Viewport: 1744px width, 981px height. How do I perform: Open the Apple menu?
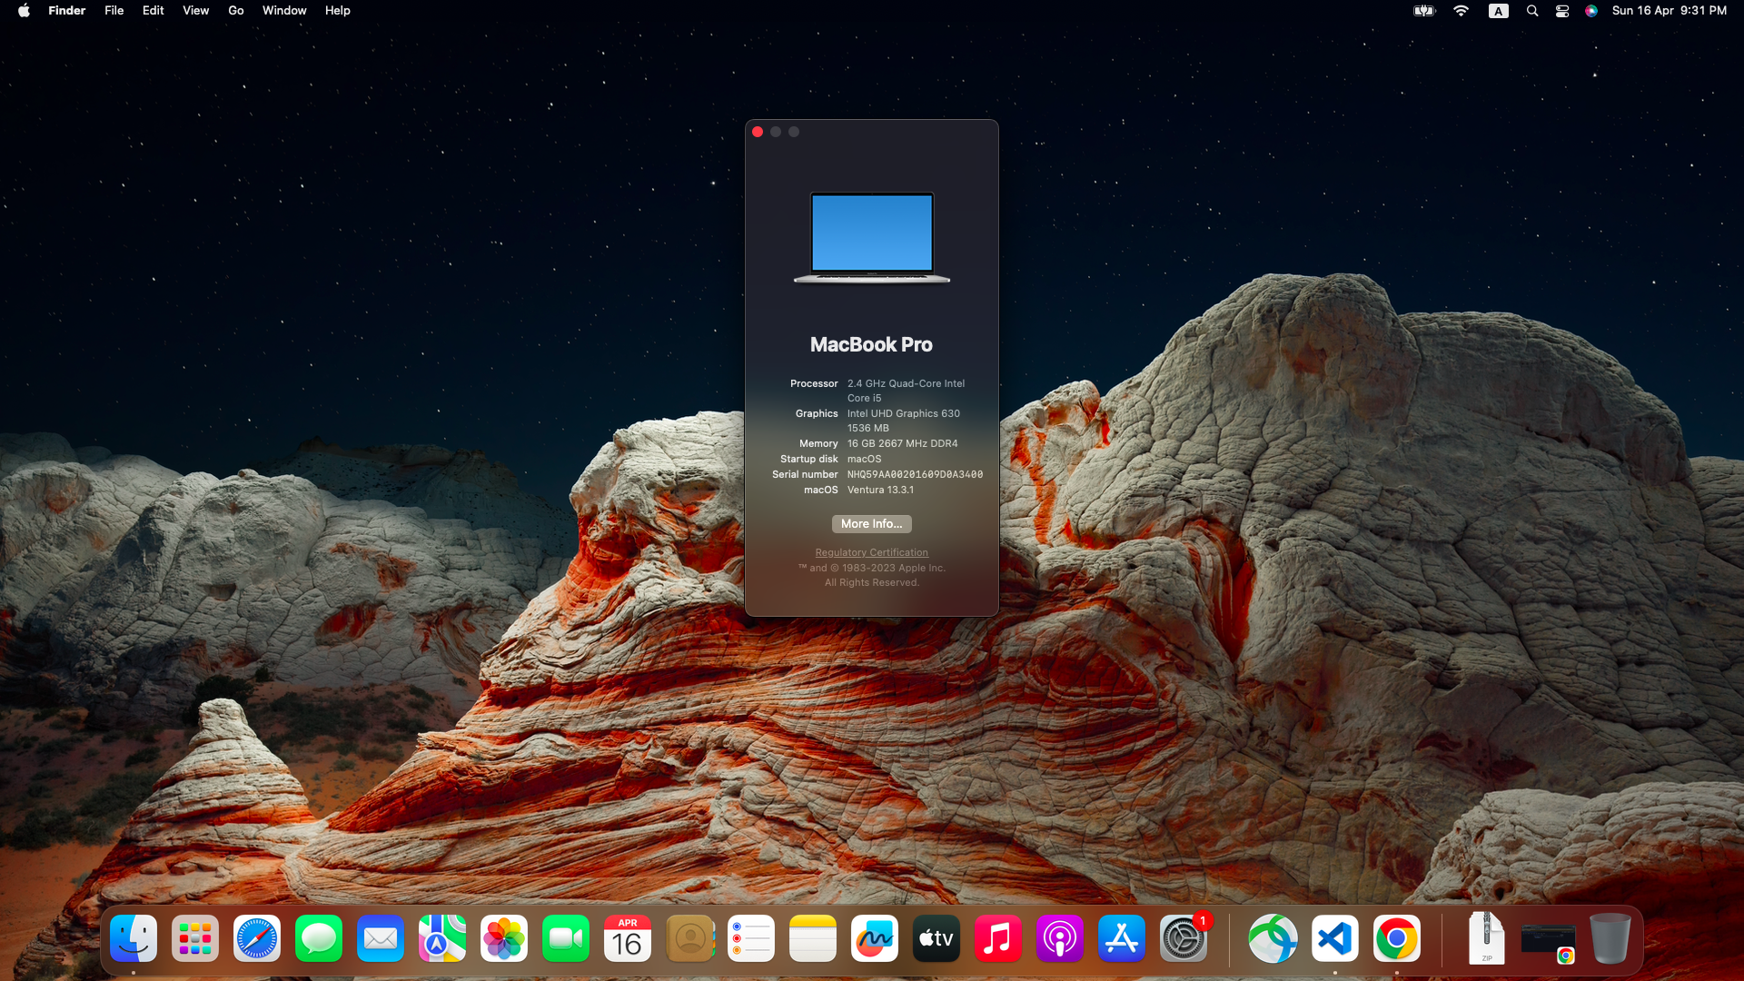(24, 11)
